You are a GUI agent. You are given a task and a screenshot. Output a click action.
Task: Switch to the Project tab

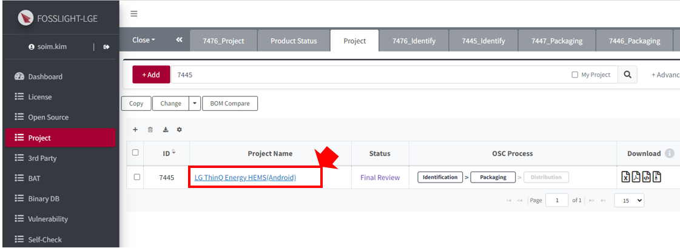(355, 41)
